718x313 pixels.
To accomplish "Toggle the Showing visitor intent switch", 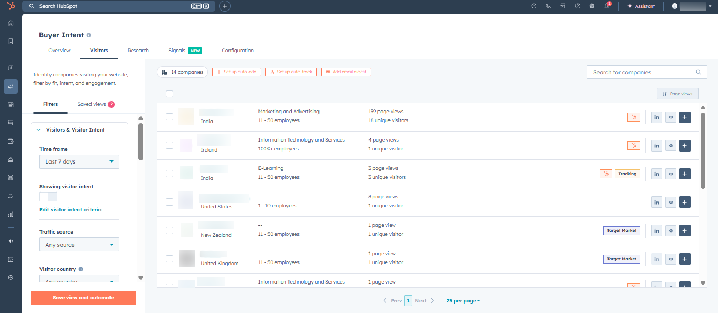I will point(47,196).
